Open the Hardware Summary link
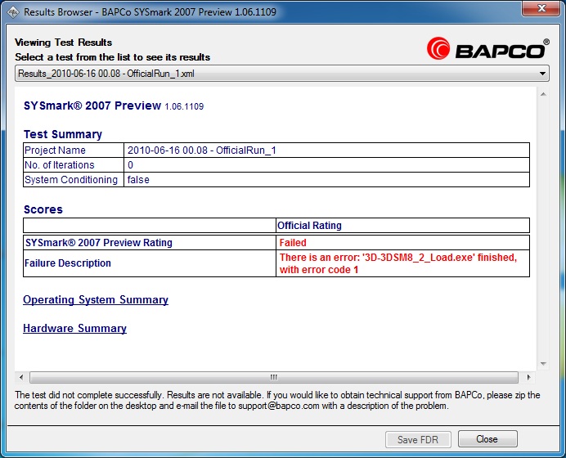This screenshot has height=458, width=566. point(74,329)
